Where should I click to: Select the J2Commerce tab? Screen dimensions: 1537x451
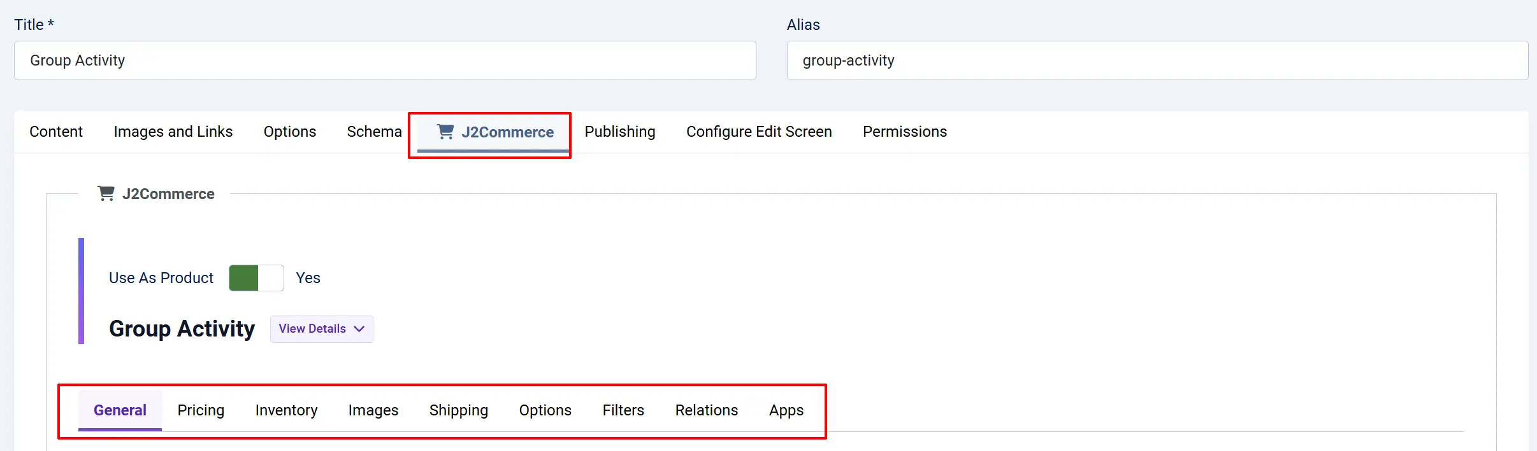[494, 132]
